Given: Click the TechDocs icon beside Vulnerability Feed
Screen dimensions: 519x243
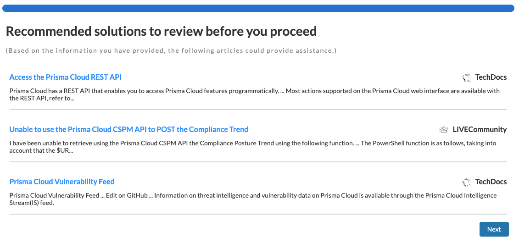Looking at the screenshot, I should pos(467,182).
